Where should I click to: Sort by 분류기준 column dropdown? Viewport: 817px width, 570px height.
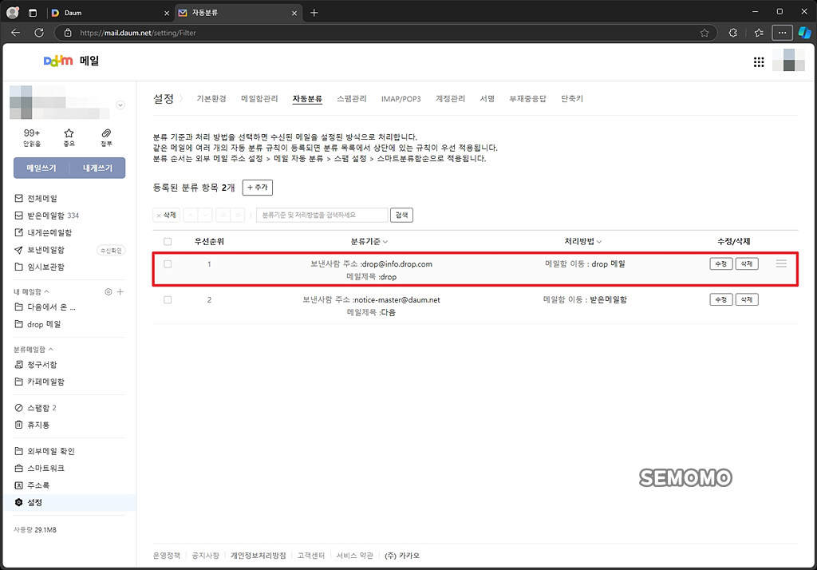pos(369,241)
